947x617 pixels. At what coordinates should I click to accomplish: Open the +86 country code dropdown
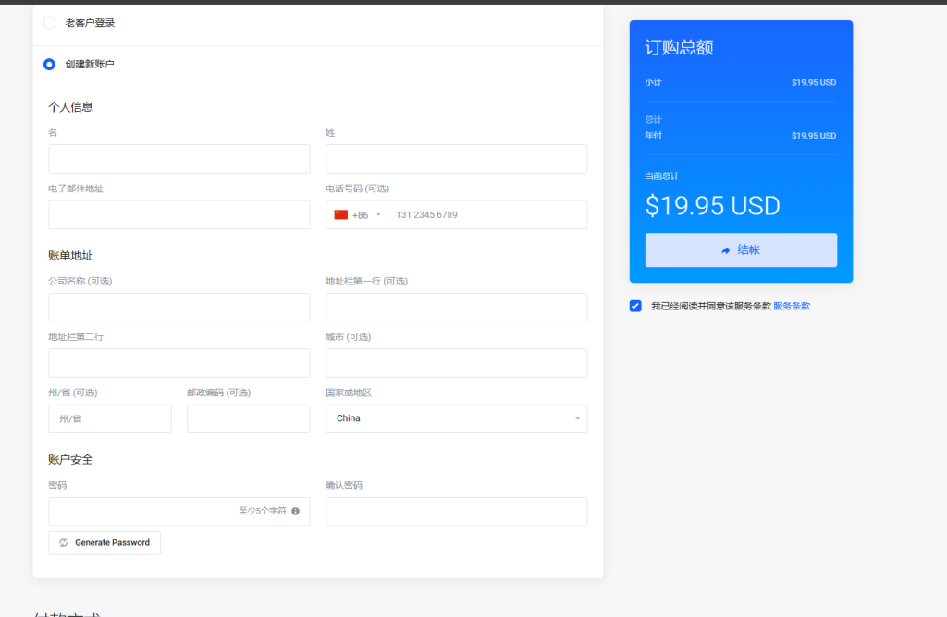pos(359,215)
